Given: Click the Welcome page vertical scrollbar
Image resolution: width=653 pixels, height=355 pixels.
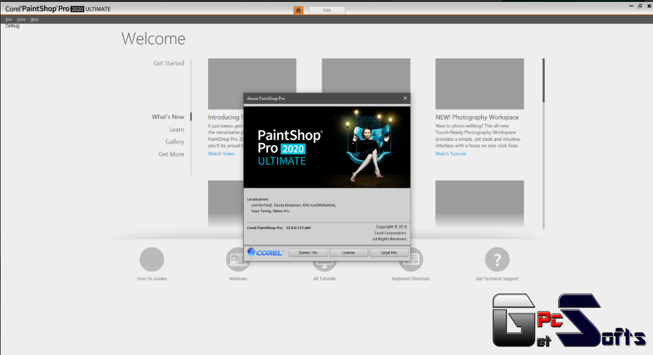Looking at the screenshot, I should pyautogui.click(x=543, y=143).
